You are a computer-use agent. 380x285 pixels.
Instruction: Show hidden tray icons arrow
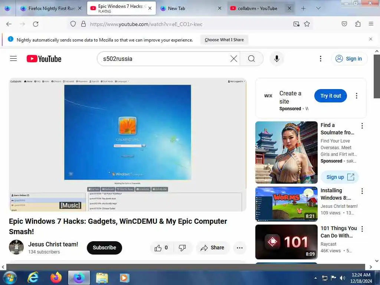[x=315, y=278]
